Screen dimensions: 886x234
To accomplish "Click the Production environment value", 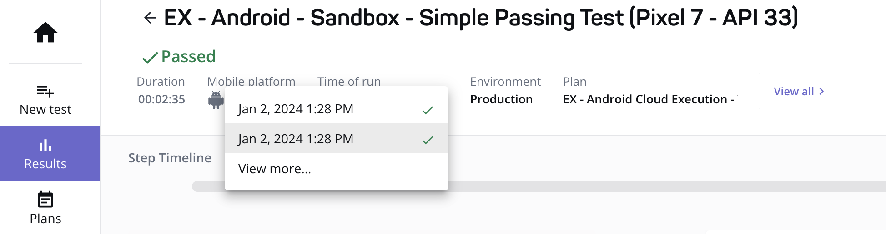I will click(x=501, y=99).
